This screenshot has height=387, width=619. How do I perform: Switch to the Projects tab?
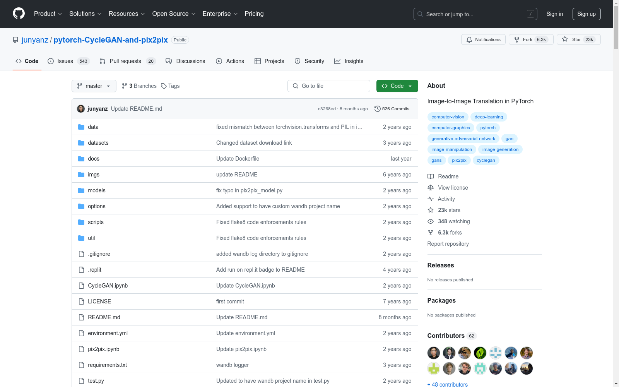[269, 61]
